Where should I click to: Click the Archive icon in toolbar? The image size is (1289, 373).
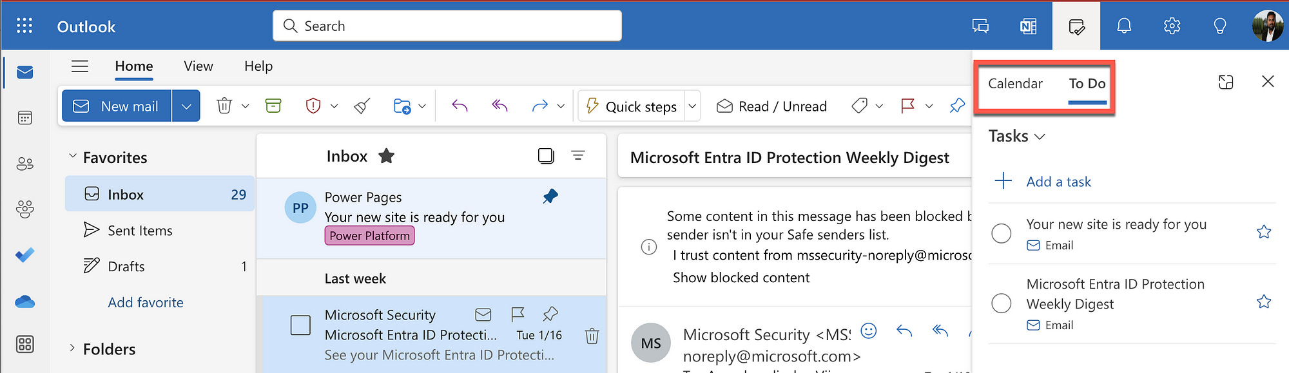(x=273, y=106)
